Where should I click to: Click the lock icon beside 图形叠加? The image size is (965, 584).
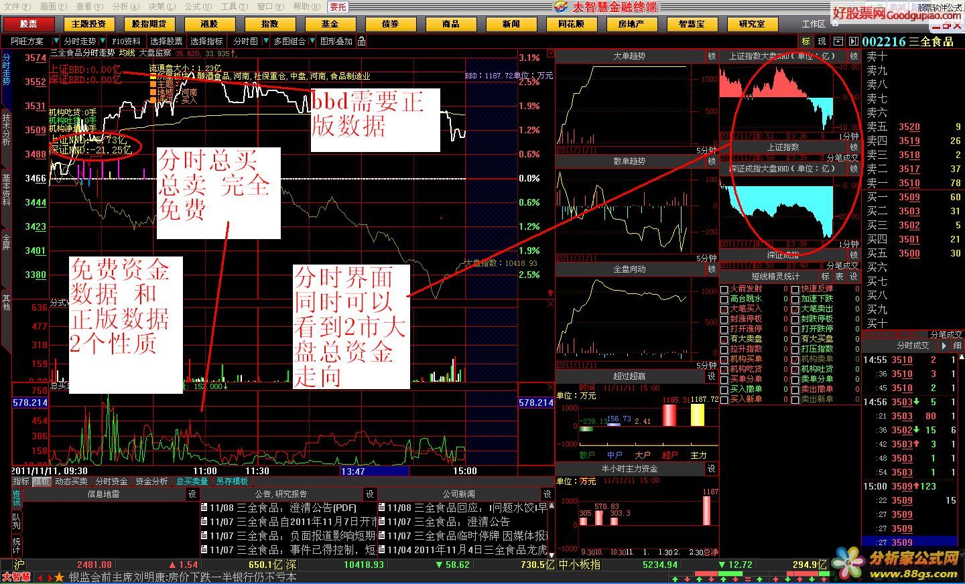point(362,42)
